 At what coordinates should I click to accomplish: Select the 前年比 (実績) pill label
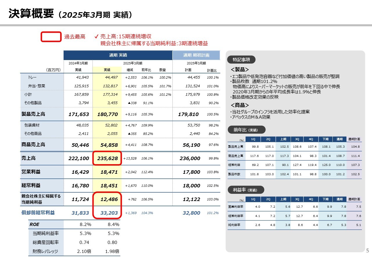[246, 130]
